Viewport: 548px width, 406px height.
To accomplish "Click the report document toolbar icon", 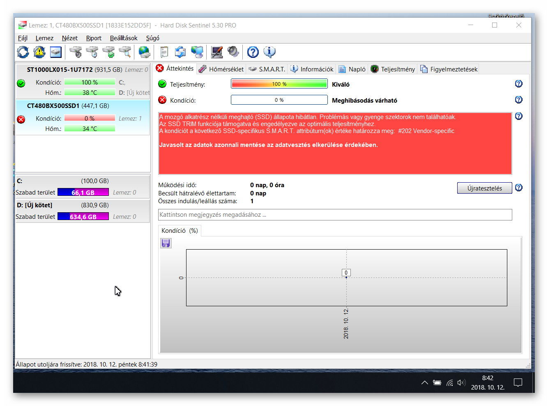I will click(x=164, y=52).
